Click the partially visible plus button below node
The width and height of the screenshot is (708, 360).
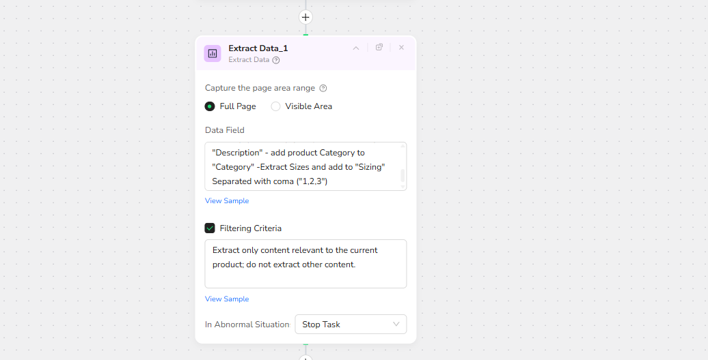(x=305, y=357)
